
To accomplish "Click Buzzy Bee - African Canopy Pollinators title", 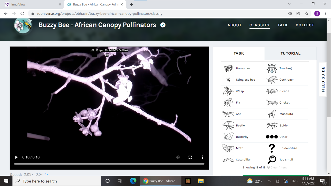I will pyautogui.click(x=97, y=25).
